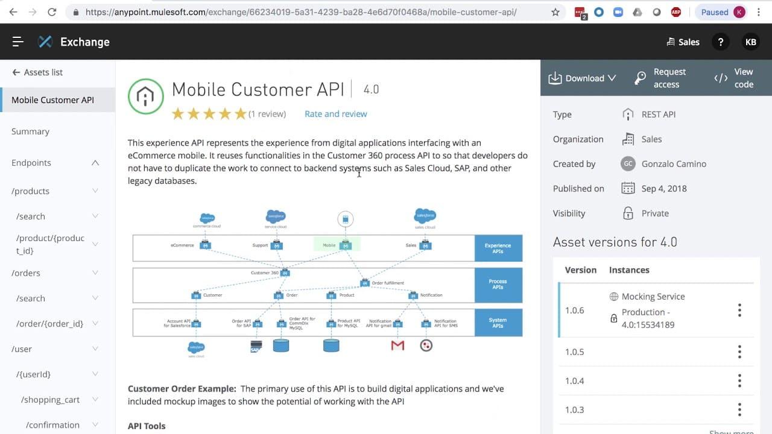Click the five-star rating display
The width and height of the screenshot is (772, 434).
[209, 114]
